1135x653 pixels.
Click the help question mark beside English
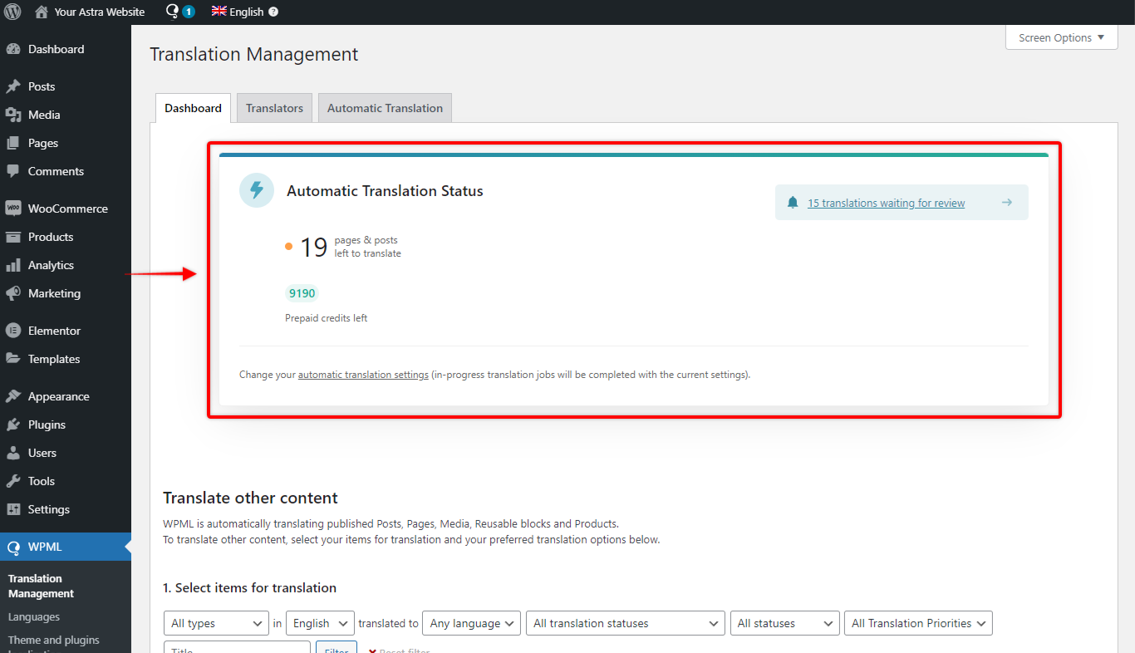(273, 12)
